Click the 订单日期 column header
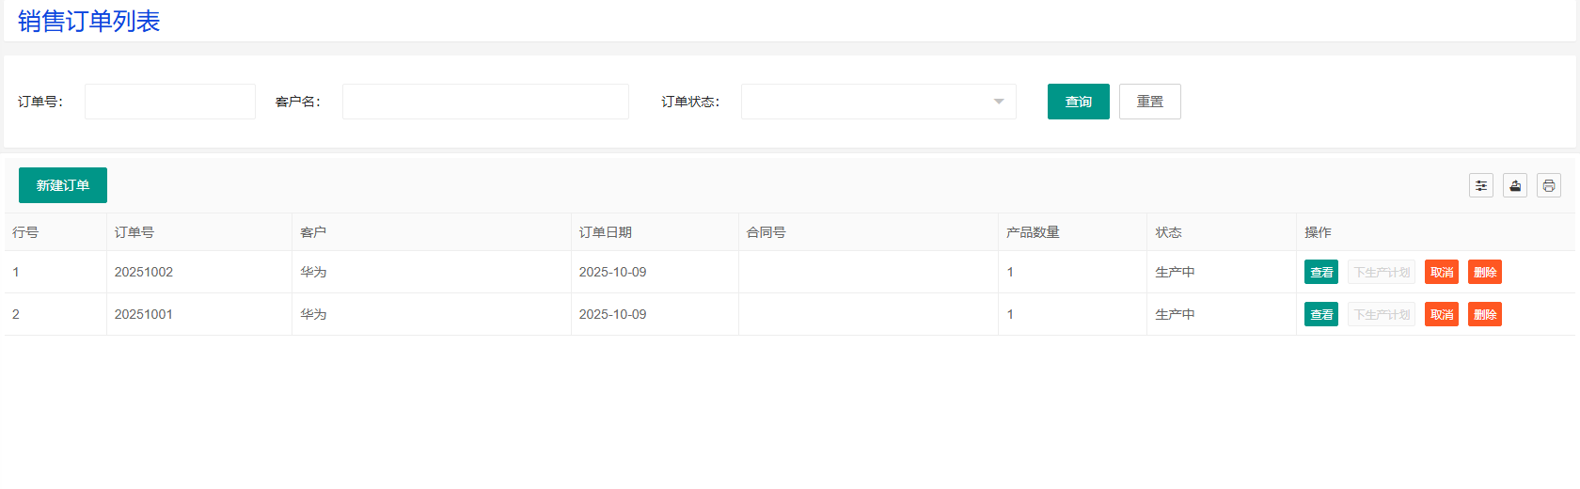Screen dimensions: 1580x489 pyautogui.click(x=606, y=232)
